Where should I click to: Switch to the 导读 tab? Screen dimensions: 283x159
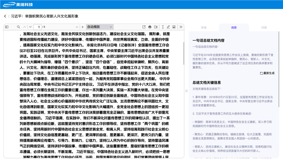point(204,28)
